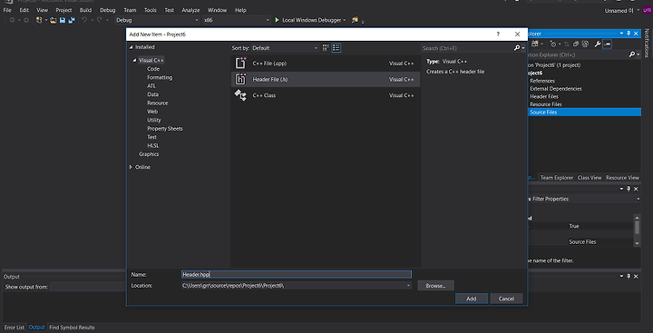Open Local Windows Debugger dropdown arrow

345,20
